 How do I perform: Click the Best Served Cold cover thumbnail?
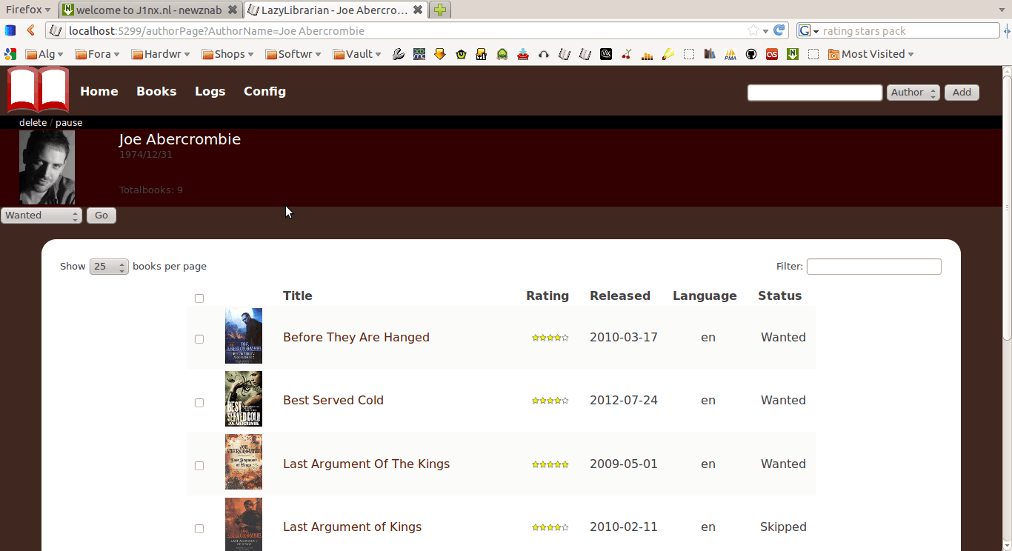click(x=244, y=399)
